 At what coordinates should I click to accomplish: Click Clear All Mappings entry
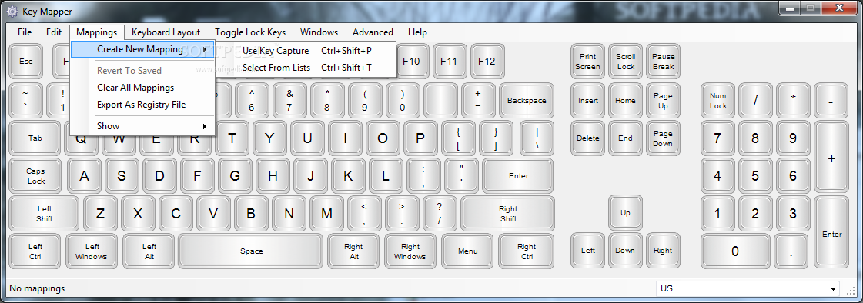142,88
